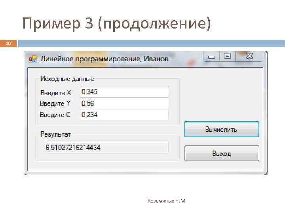Click the slide heading Пример 3 (продолжение)
This screenshot has width=285, height=214.
116,23
